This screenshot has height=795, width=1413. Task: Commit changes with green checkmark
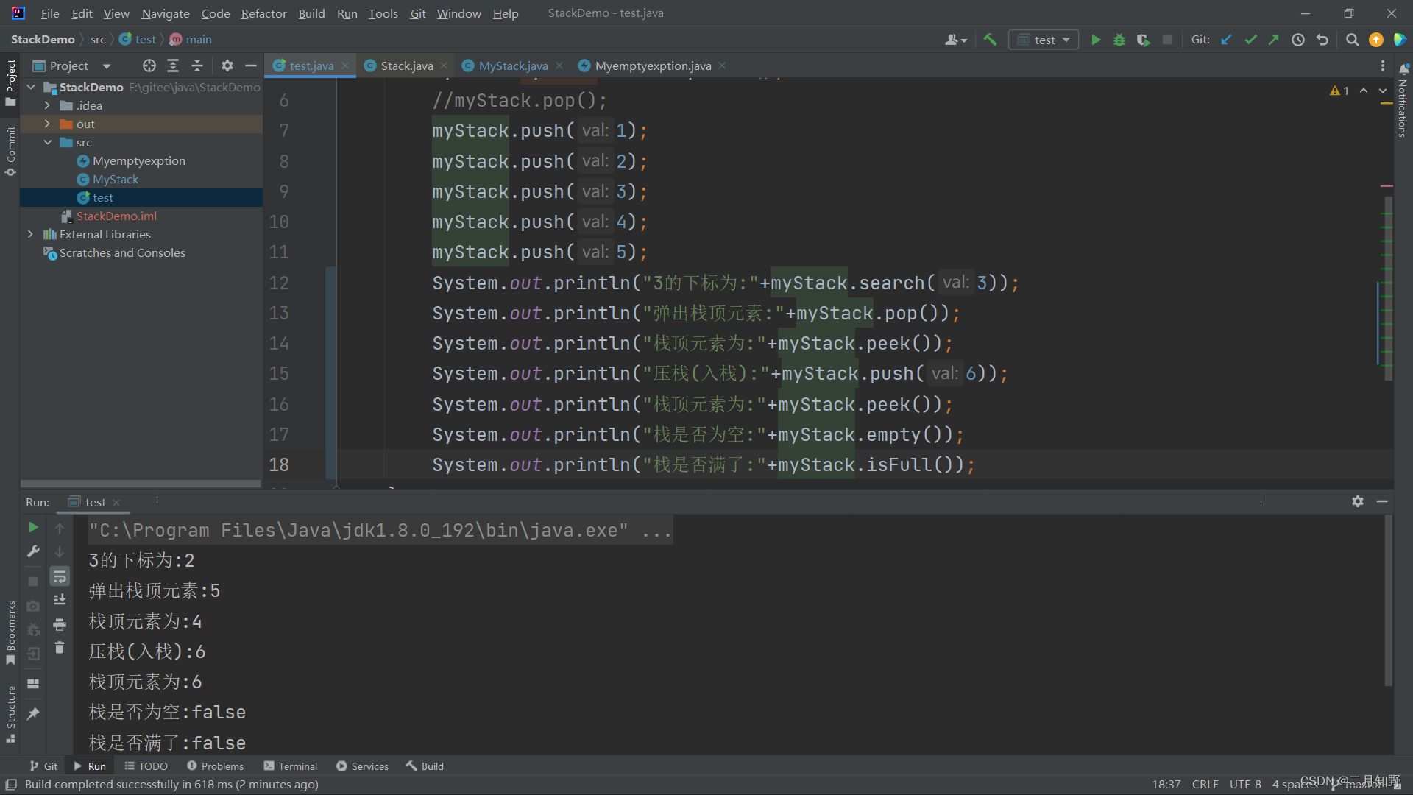pos(1250,40)
